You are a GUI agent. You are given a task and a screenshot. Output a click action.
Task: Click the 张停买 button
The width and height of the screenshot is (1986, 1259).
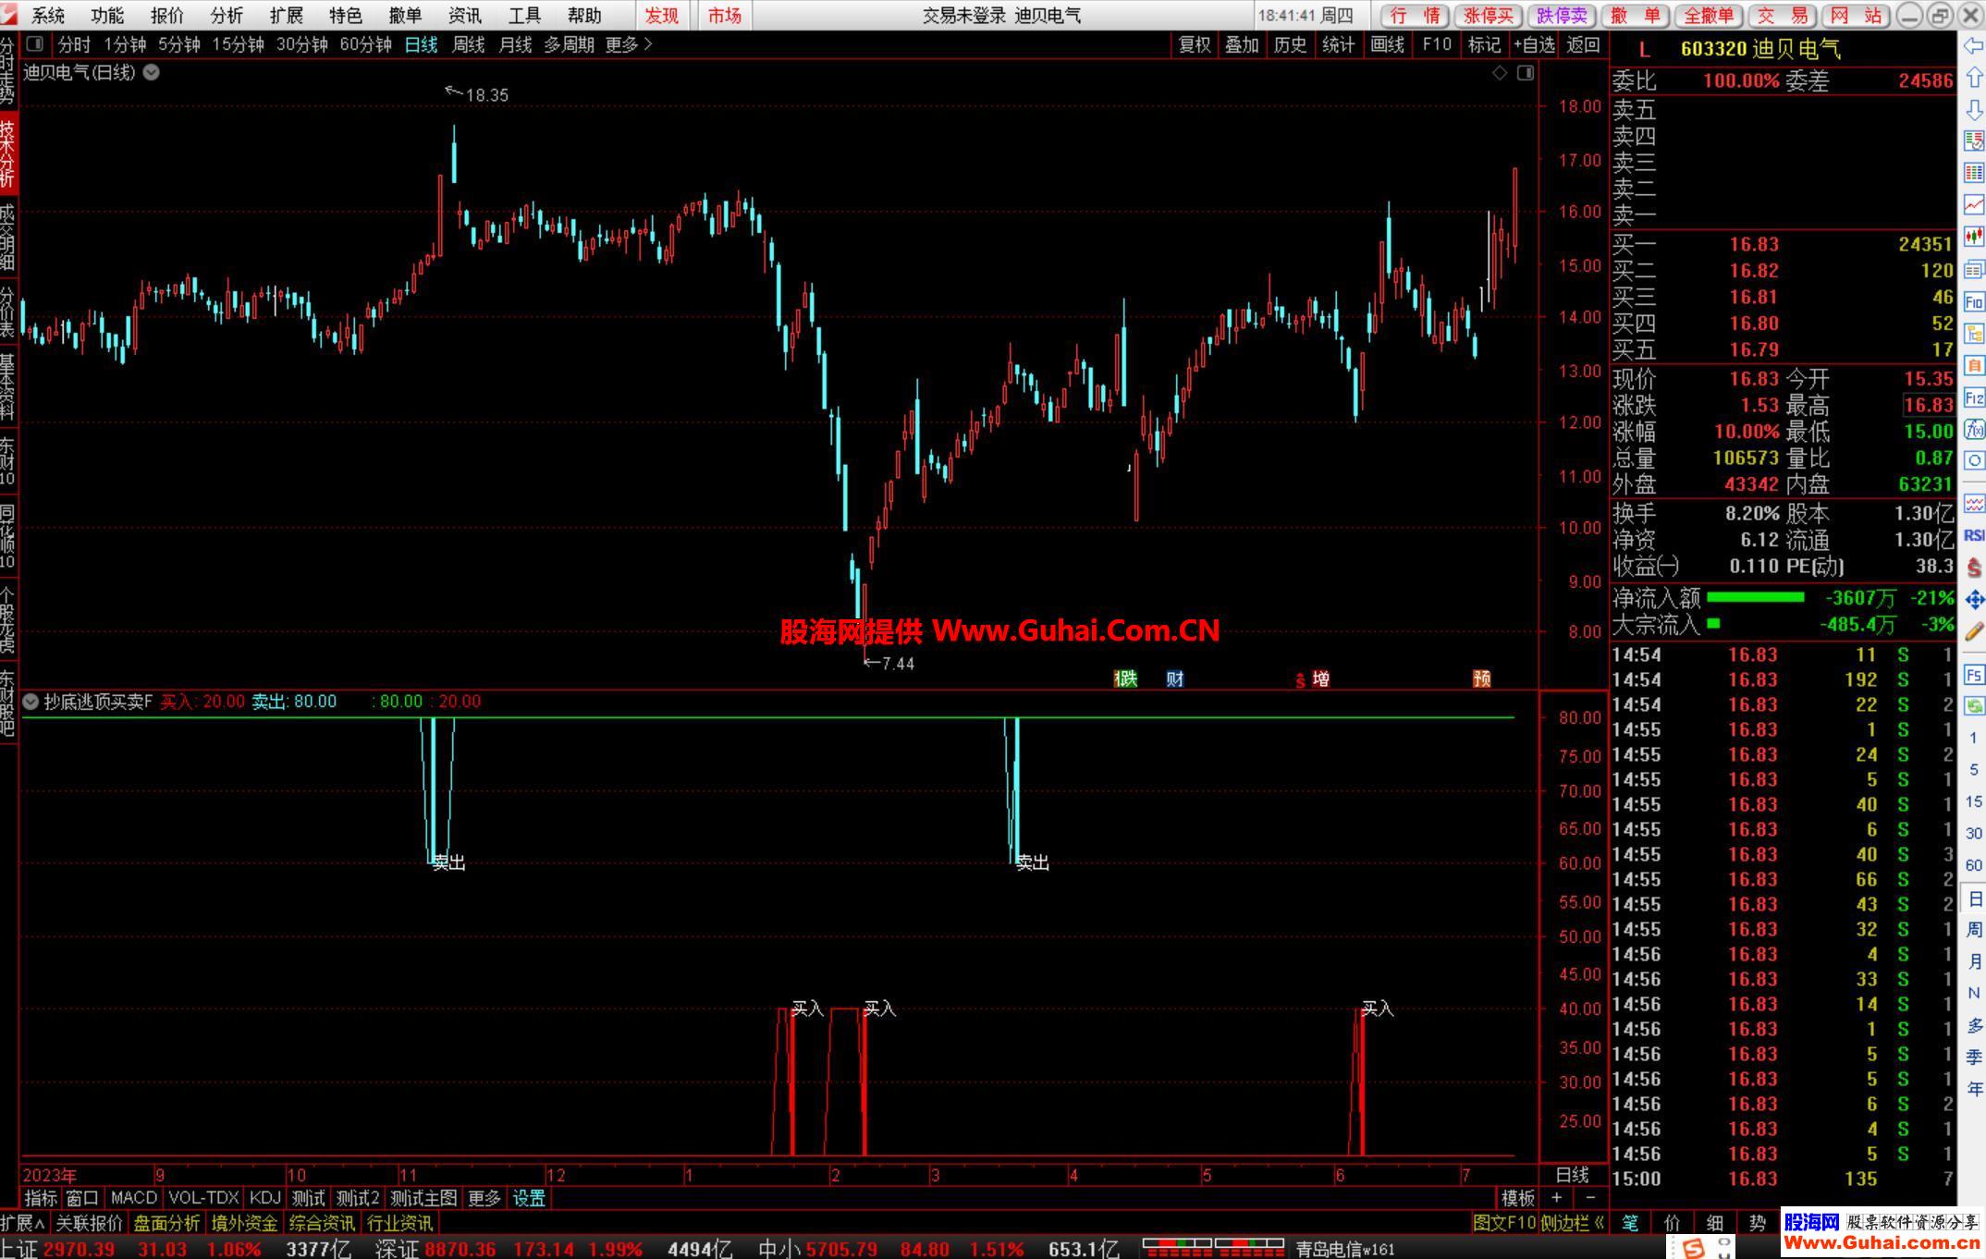[x=1489, y=16]
